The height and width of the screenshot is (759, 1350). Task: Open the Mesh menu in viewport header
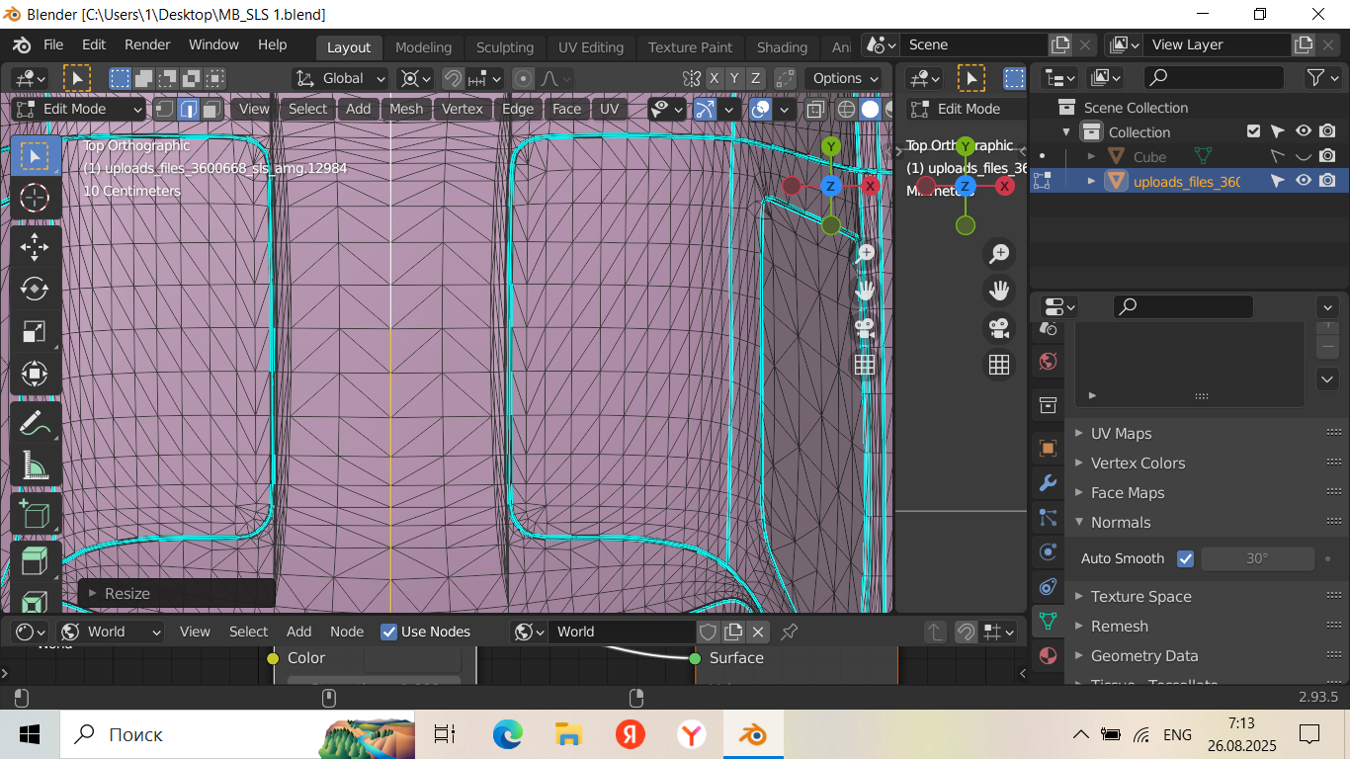click(x=405, y=109)
